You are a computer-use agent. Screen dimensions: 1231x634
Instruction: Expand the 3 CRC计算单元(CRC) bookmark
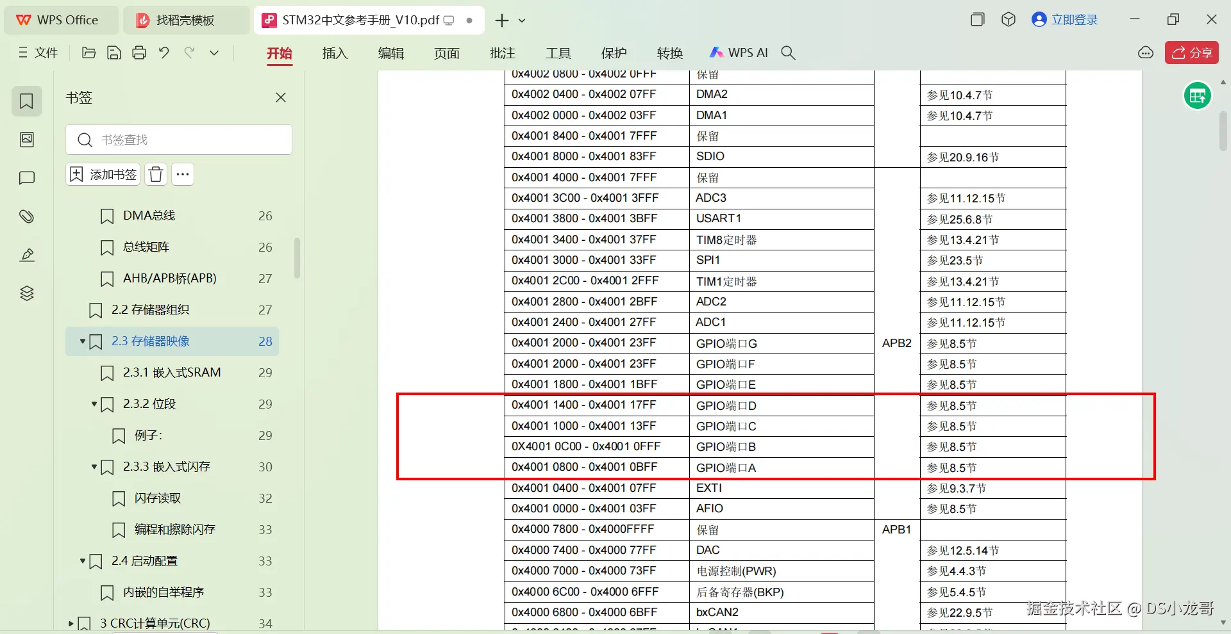click(x=71, y=623)
